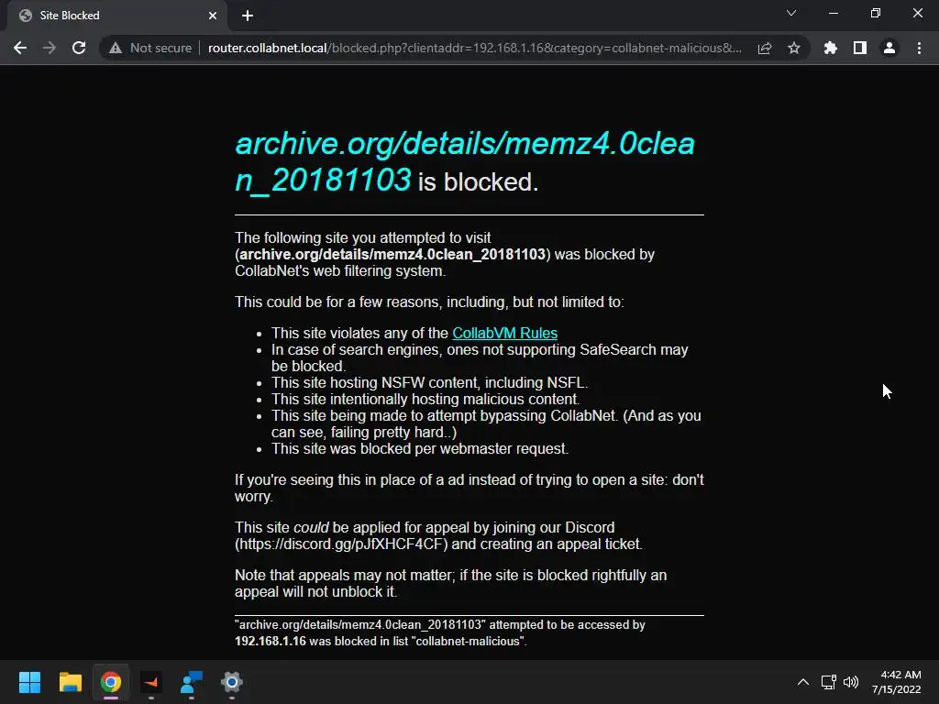Restore down the Chrome window
Viewport: 939px width, 704px height.
(876, 13)
